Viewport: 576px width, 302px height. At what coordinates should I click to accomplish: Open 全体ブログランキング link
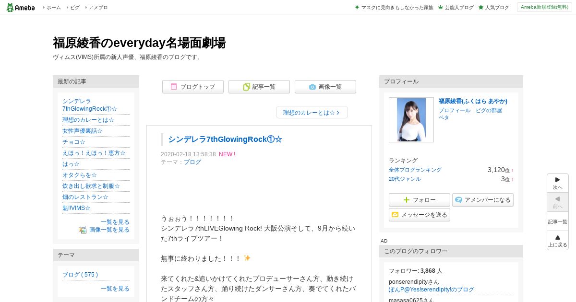[x=415, y=170]
